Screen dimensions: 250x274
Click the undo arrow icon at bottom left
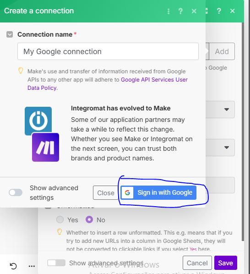click(13, 266)
